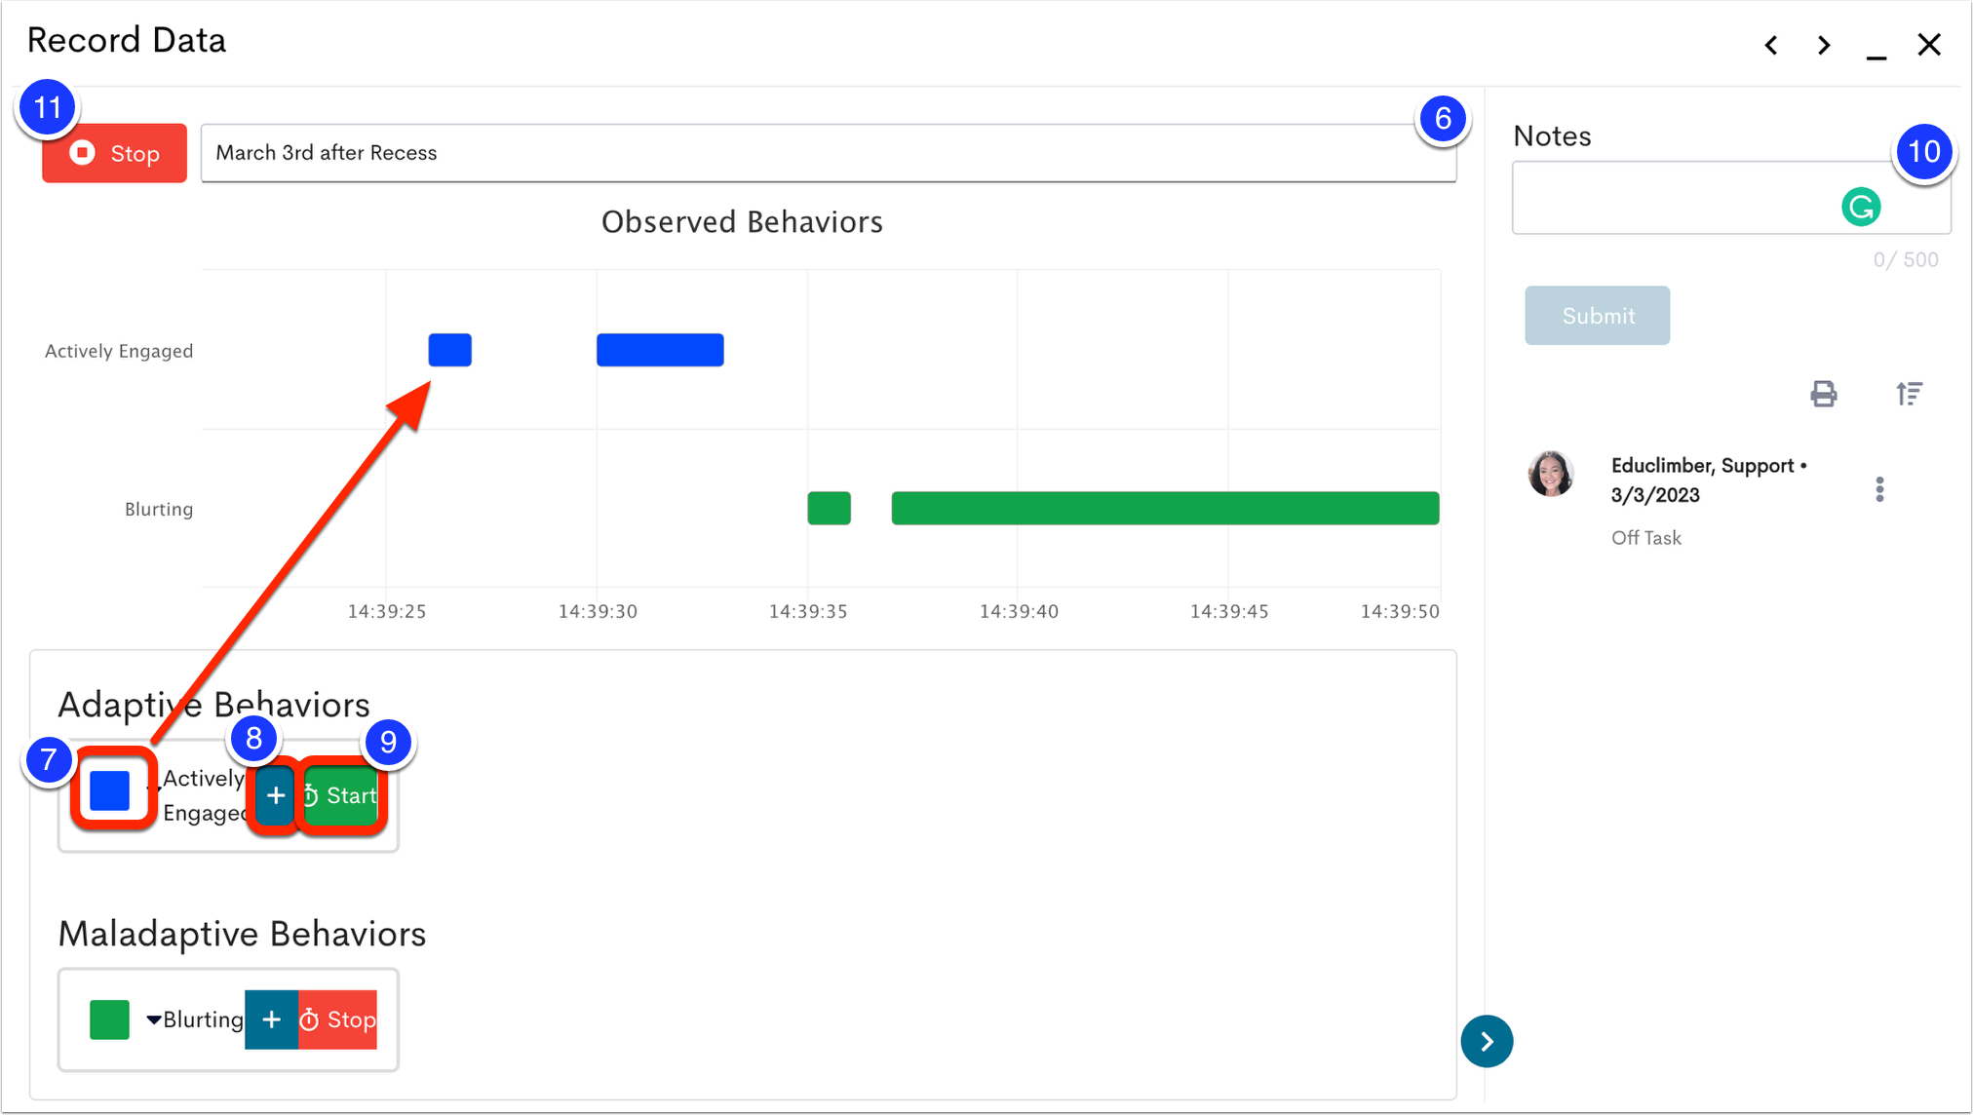Open the Actively Engaged behavior dropdown
Screen dimensions: 1973x1115
(x=156, y=786)
